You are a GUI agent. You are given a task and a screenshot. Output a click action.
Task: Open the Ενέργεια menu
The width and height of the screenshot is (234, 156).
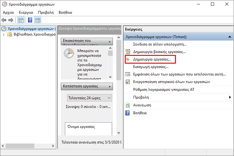tap(26, 12)
